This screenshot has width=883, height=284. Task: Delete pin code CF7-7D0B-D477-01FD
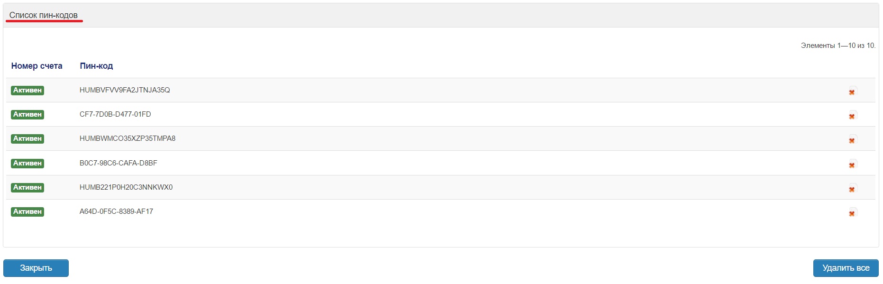pos(852,116)
